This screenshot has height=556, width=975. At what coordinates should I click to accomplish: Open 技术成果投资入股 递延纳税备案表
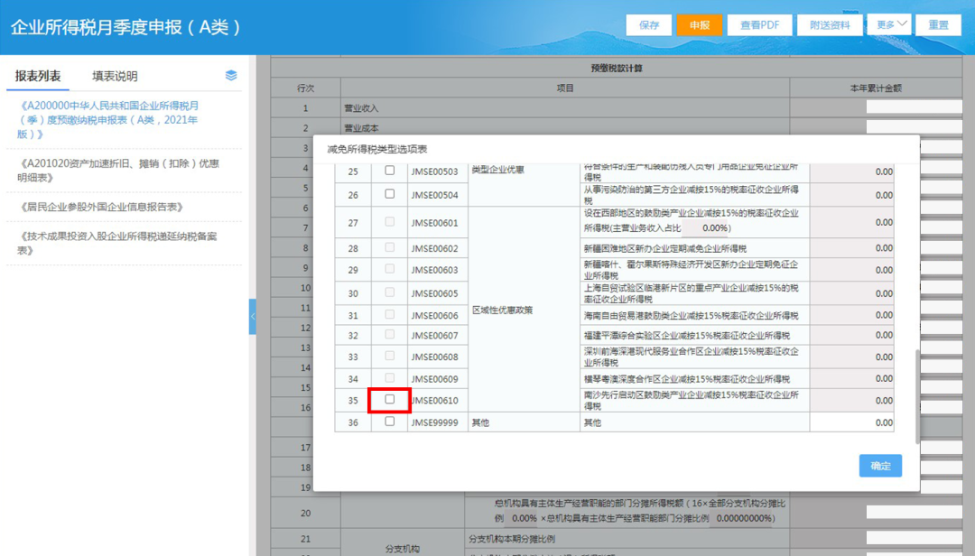point(117,243)
